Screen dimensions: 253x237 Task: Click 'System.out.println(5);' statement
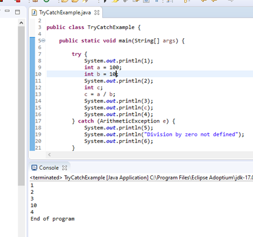click(x=119, y=128)
